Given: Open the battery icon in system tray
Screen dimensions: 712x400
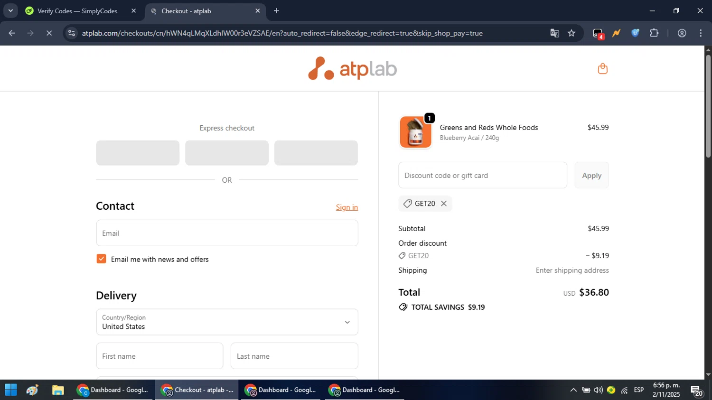Looking at the screenshot, I should coord(586,390).
